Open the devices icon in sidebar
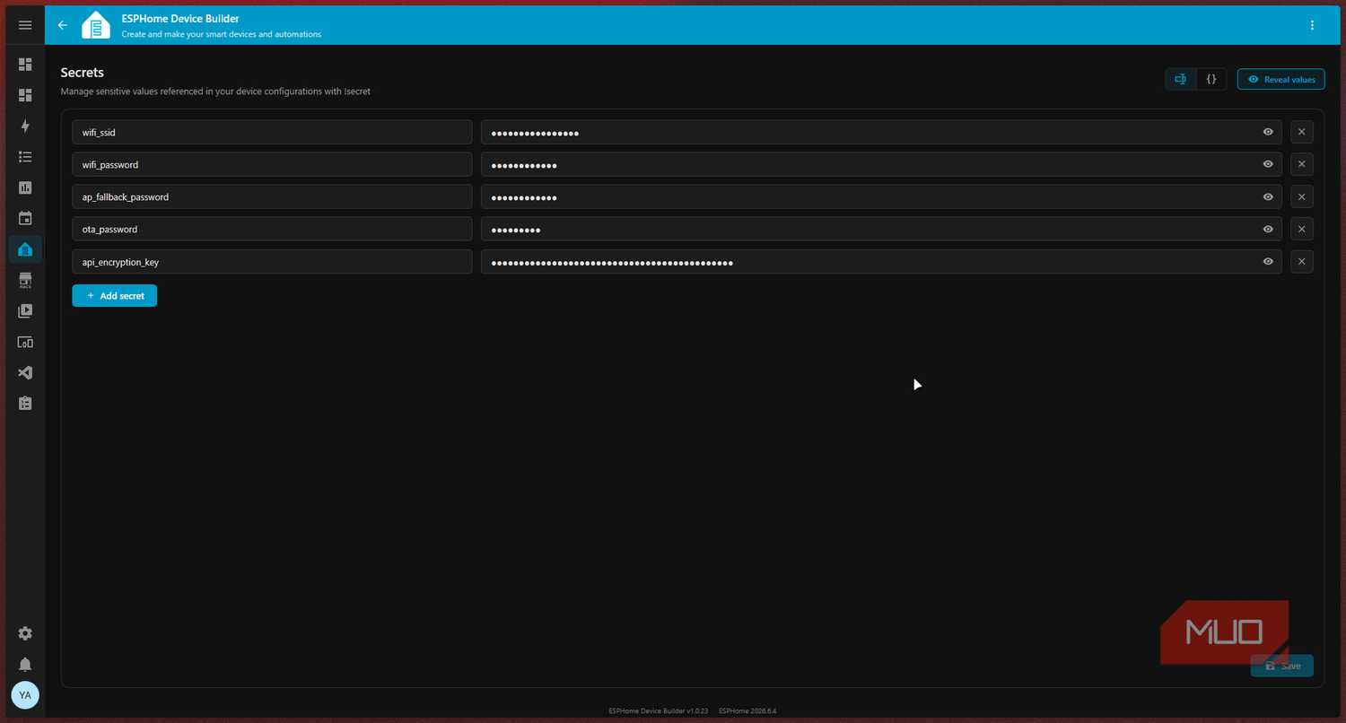The height and width of the screenshot is (723, 1346). point(25,342)
